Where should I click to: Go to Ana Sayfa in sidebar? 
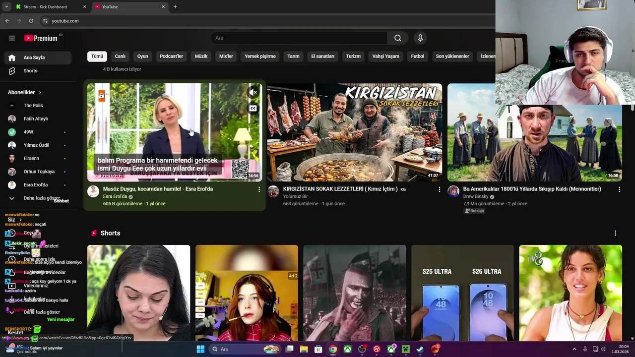click(38, 58)
